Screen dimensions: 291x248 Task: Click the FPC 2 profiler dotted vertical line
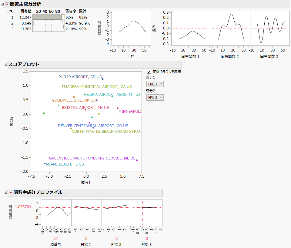pyautogui.click(x=114, y=213)
